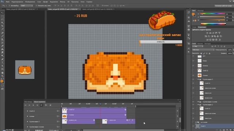The height and width of the screenshot is (131, 234).
Task: Toggle timeline audio mute button
Action: coord(41,105)
